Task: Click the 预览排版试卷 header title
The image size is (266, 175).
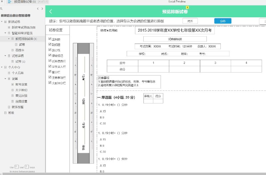Action: [175, 12]
